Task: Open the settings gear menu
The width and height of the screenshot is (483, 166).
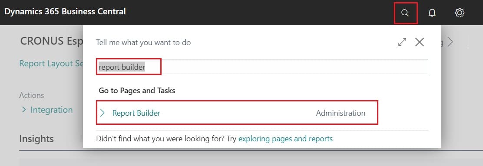Action: click(x=460, y=13)
